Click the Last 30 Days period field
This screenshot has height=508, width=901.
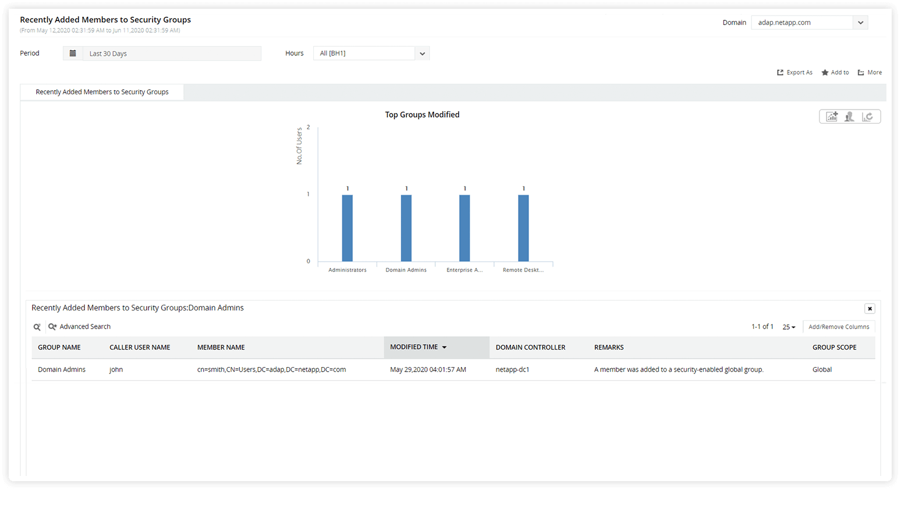[172, 53]
